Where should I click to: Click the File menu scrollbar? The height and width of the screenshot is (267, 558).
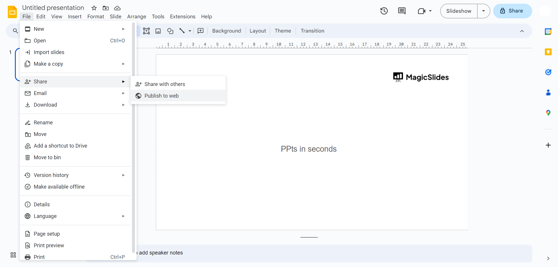click(x=133, y=138)
